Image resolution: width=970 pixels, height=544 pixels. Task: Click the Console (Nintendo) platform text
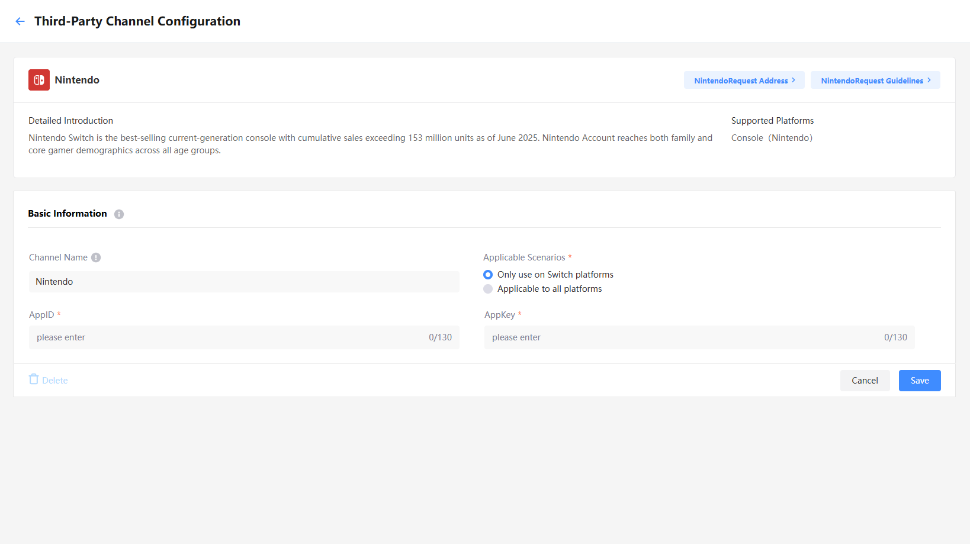point(772,138)
